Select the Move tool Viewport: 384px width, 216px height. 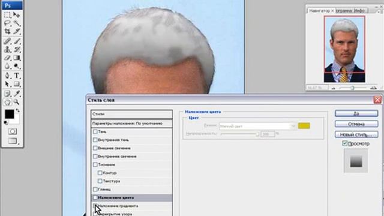(x=16, y=15)
